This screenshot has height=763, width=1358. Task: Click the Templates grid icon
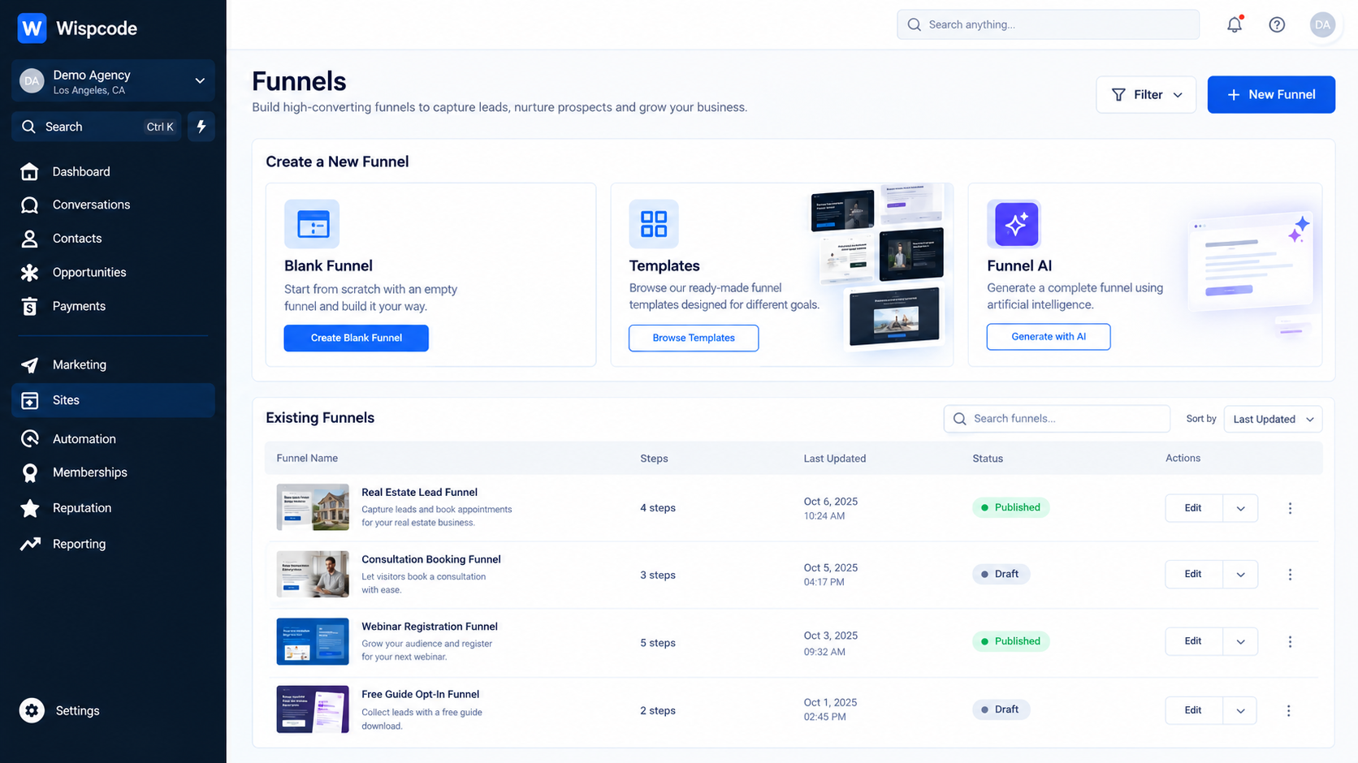654,224
